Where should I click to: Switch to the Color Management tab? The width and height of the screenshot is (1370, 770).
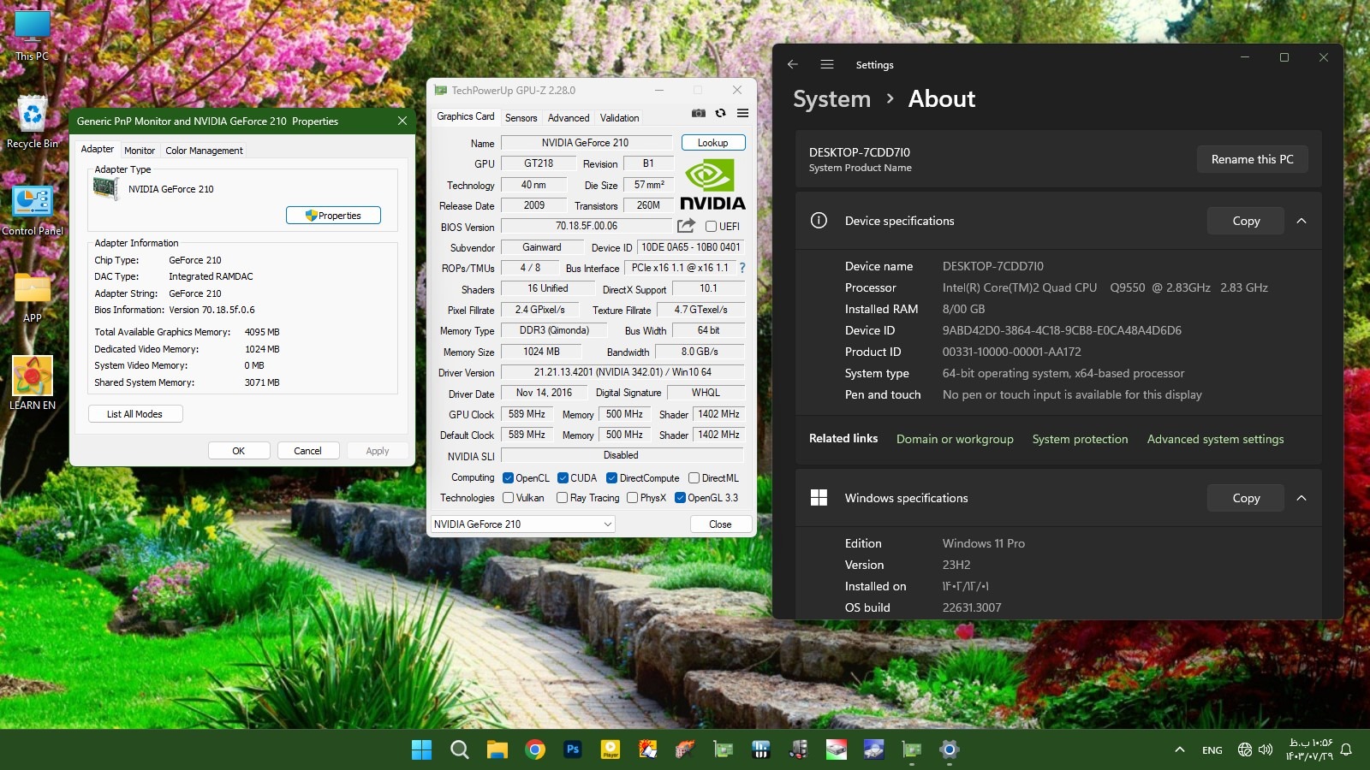204,151
